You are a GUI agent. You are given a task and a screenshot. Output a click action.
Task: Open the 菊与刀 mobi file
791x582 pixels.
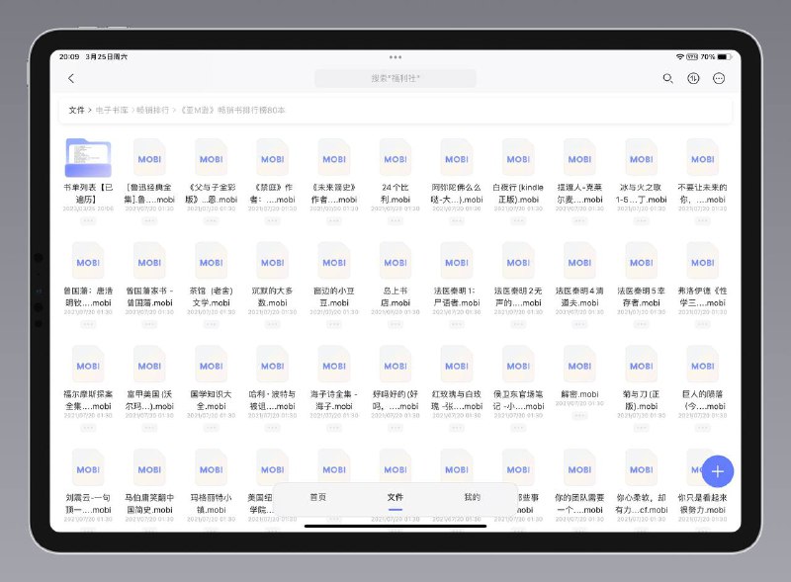tap(641, 366)
